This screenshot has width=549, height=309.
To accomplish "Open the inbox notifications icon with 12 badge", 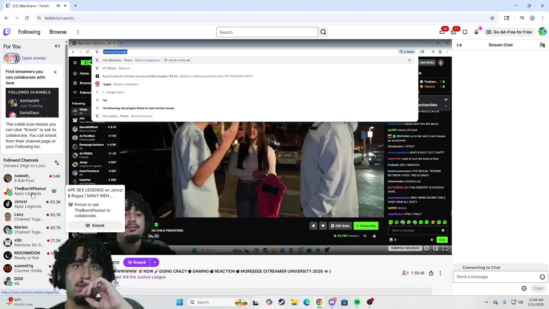I will pos(454,32).
